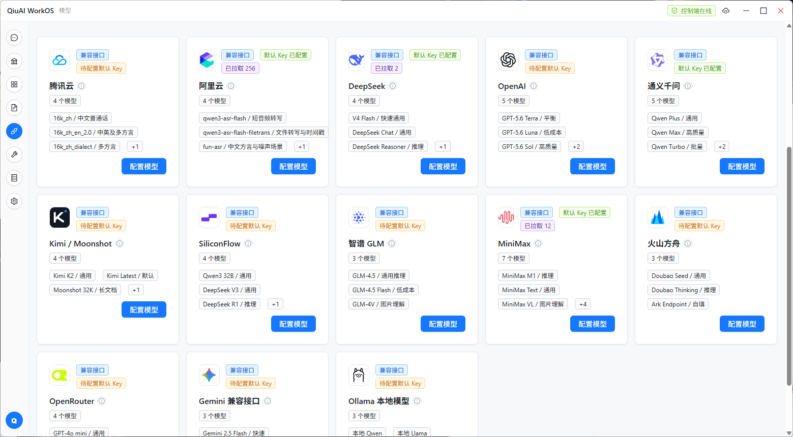The width and height of the screenshot is (793, 437).
Task: Expand +1 more models in SiliconFlow card
Action: 275,304
